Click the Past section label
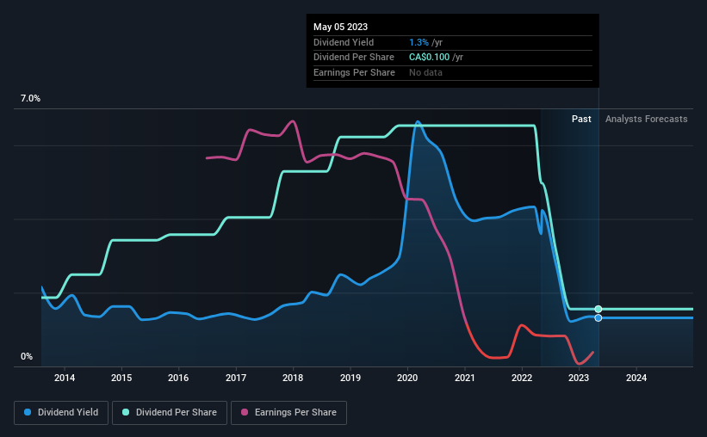Viewport: 707px width, 437px height. [581, 119]
